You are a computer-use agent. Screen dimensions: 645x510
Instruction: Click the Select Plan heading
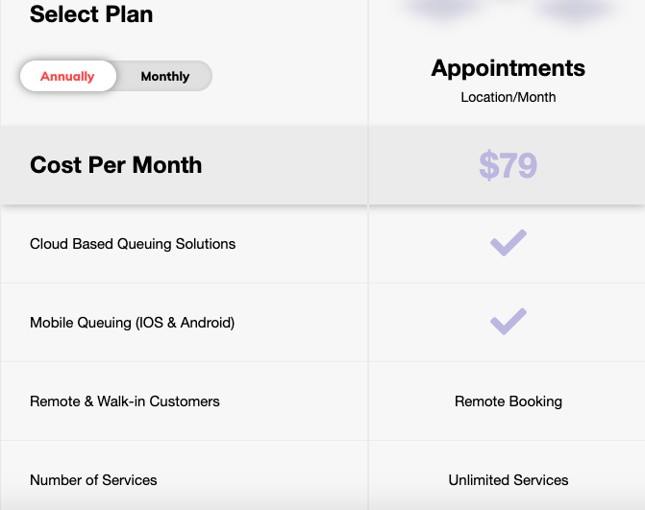[91, 14]
